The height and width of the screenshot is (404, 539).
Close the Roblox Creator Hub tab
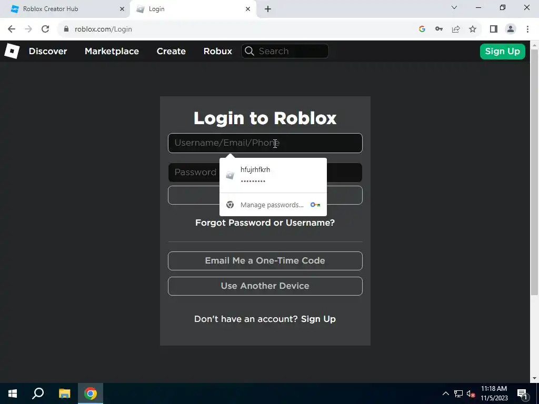122,9
